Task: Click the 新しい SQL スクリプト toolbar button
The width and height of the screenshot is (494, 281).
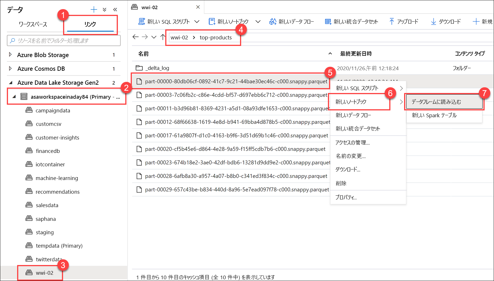Action: (164, 21)
